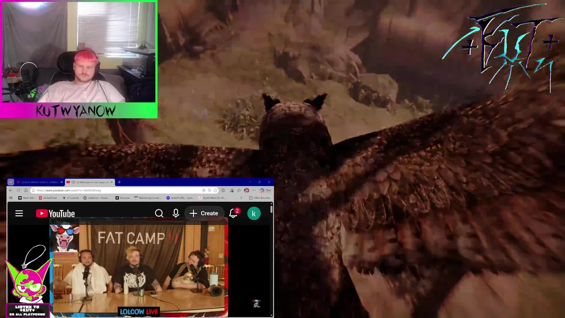This screenshot has height=318, width=565.
Task: Open YouTube notifications bell
Action: tap(234, 213)
